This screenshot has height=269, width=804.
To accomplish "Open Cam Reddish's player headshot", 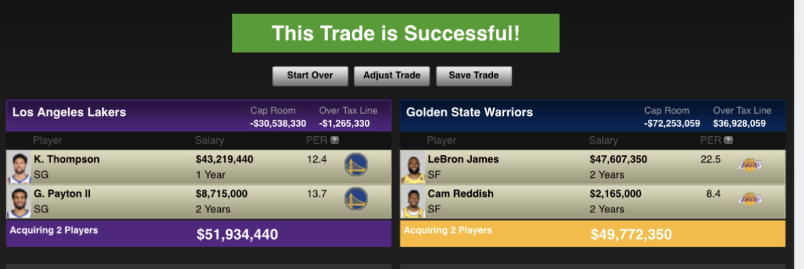I will click(413, 202).
